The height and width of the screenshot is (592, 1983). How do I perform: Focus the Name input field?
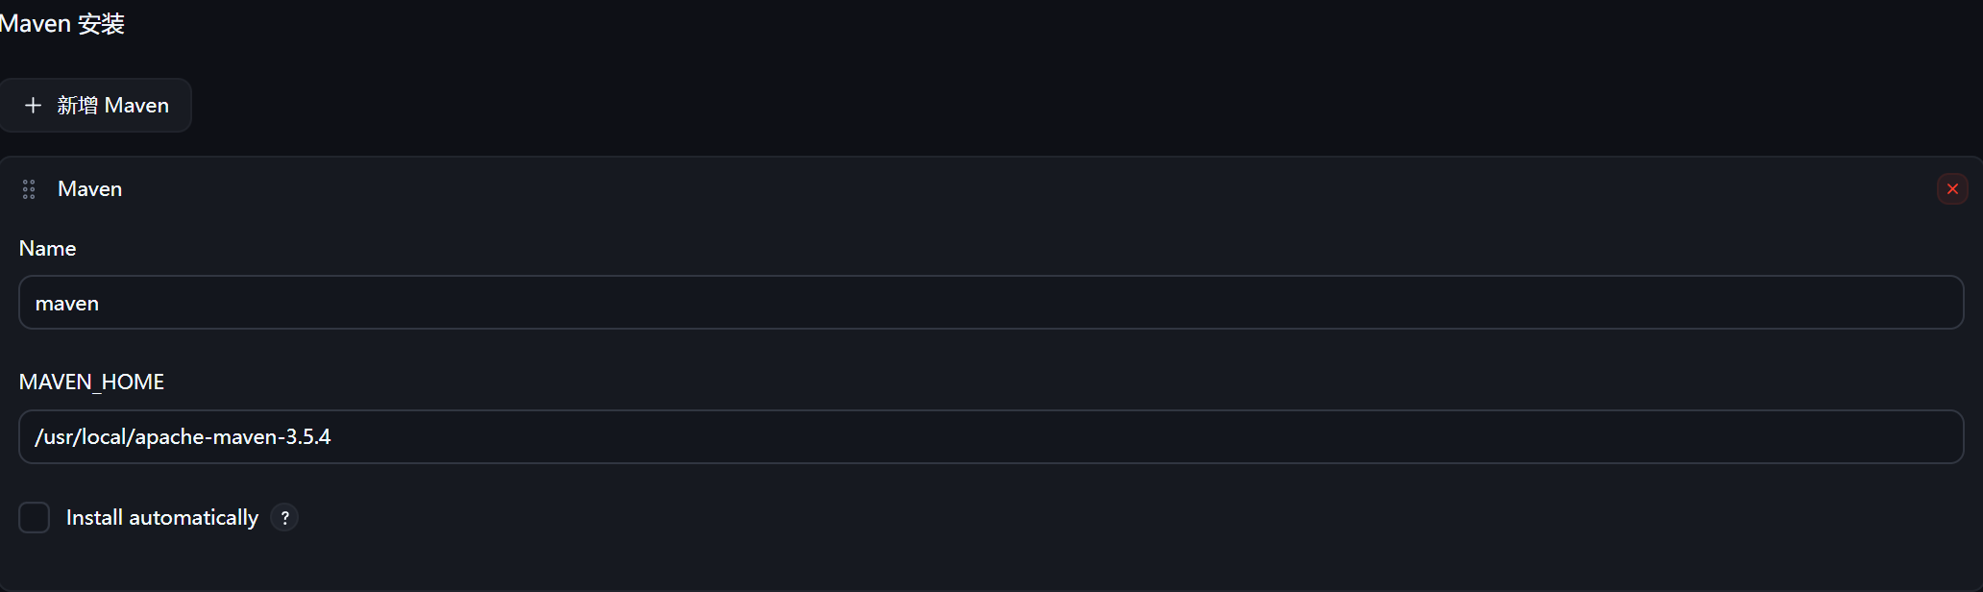click(991, 303)
